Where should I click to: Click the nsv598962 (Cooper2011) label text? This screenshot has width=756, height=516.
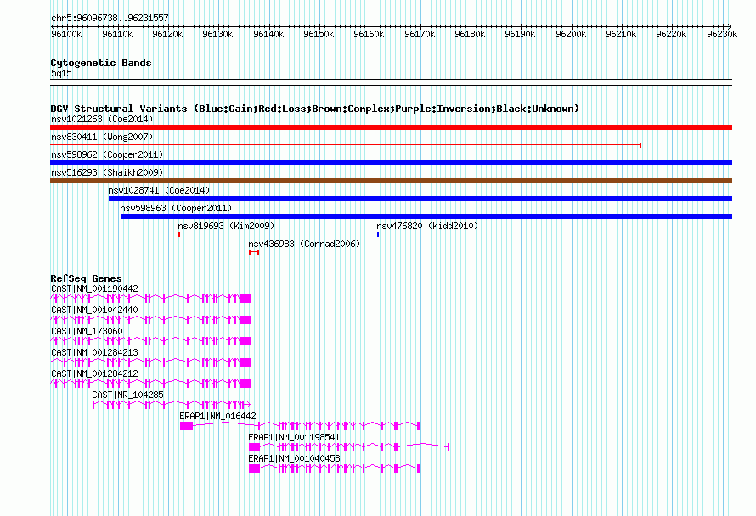pos(107,154)
